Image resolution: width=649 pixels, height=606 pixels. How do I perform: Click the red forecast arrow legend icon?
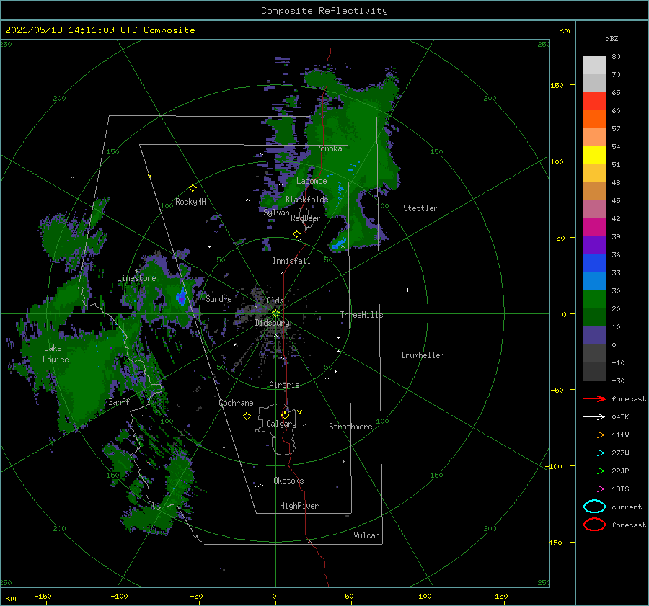[x=594, y=398]
